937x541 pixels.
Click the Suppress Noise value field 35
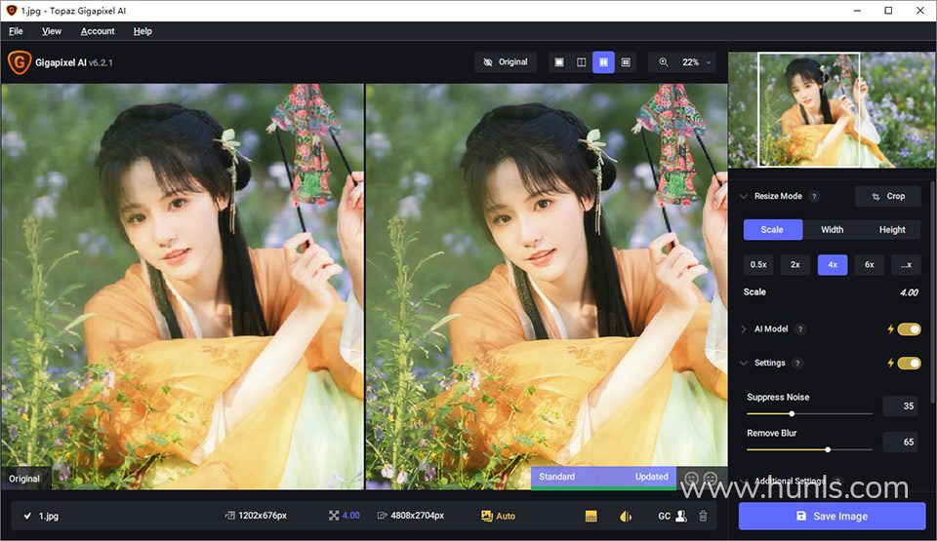[900, 406]
